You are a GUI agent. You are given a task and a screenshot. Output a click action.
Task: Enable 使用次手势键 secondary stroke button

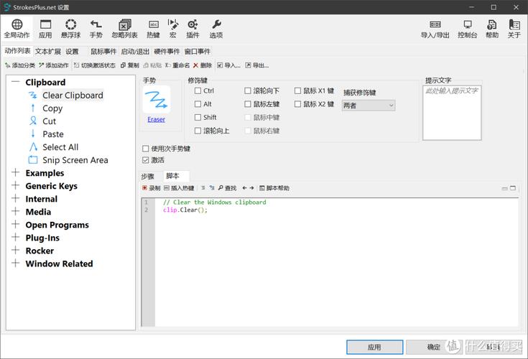(x=145, y=149)
